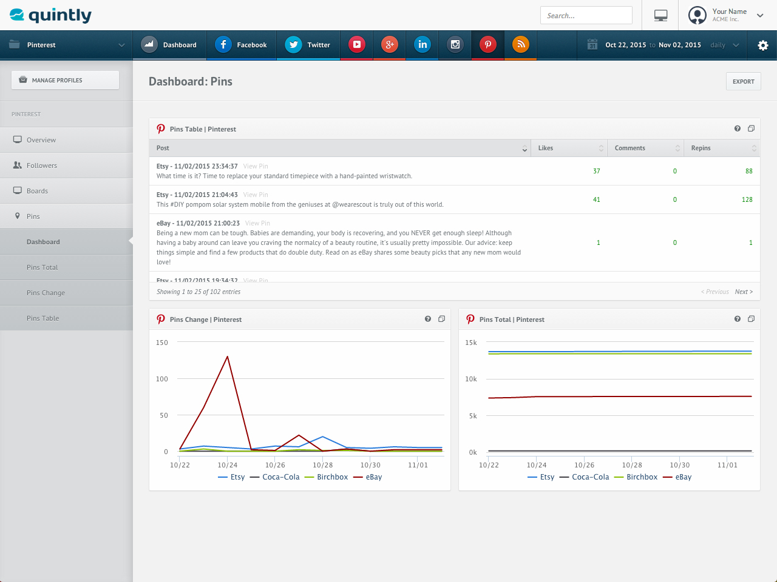The width and height of the screenshot is (777, 582).
Task: Open the LinkedIn network tab icon
Action: click(422, 44)
